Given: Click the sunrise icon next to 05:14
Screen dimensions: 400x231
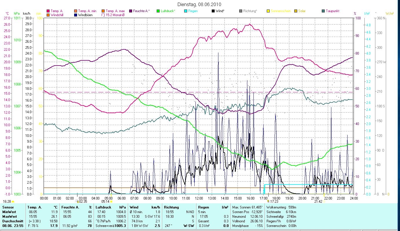Looking at the screenshot, I should click(111, 202).
